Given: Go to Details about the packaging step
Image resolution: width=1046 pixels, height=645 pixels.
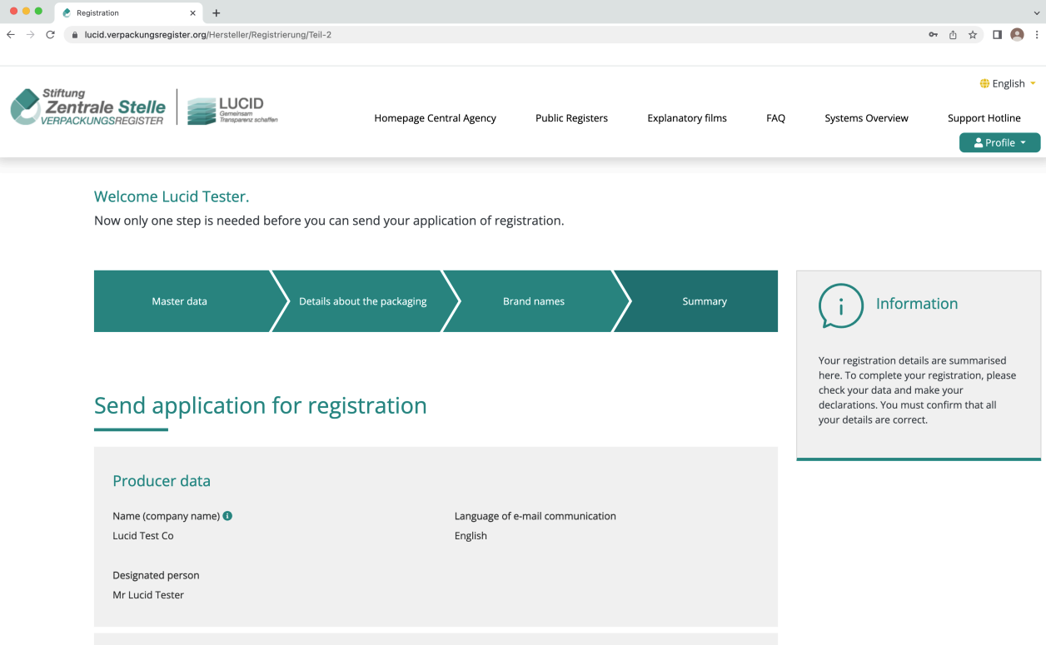Looking at the screenshot, I should [x=362, y=301].
